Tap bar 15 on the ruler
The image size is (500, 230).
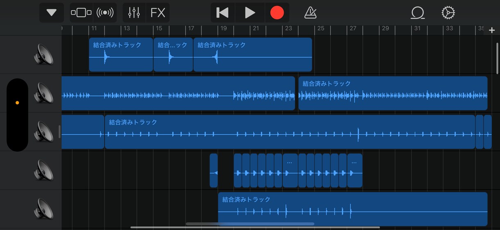tap(159, 29)
